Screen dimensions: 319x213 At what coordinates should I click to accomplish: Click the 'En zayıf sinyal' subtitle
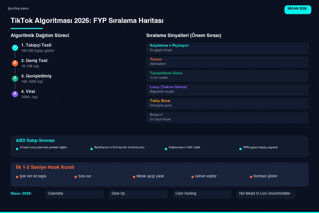[x=160, y=119]
